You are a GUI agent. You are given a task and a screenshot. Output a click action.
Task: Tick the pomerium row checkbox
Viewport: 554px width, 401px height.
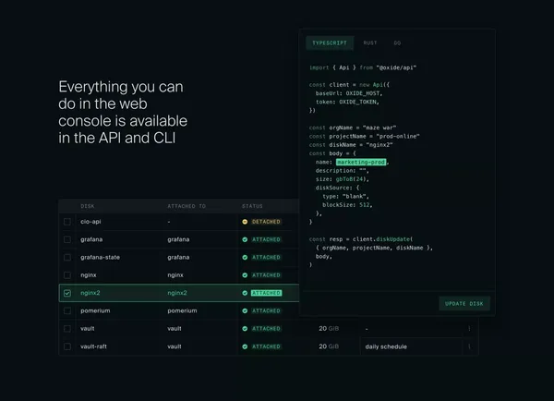(67, 310)
